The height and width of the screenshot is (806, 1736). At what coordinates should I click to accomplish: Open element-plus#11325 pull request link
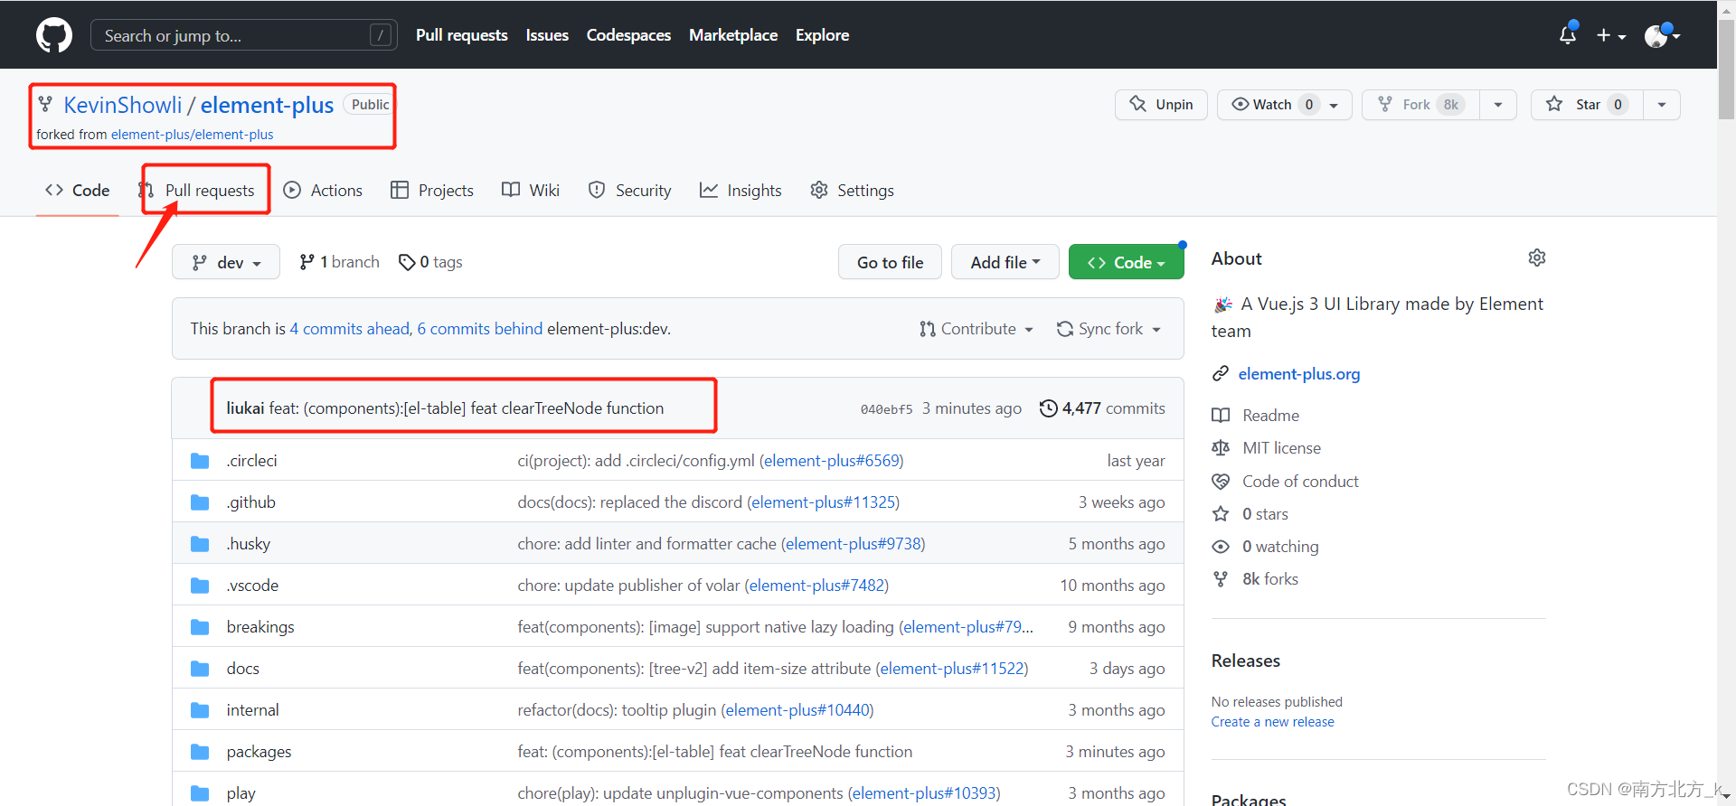[x=824, y=502]
